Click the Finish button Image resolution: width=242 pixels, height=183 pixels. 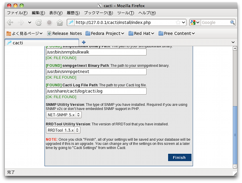pyautogui.click(x=179, y=158)
